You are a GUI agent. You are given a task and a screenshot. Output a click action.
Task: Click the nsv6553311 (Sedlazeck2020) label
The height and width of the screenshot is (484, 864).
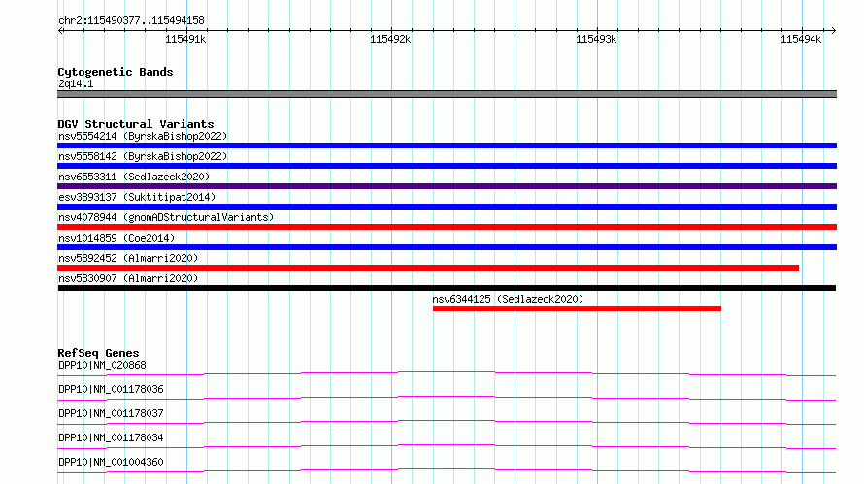[134, 177]
